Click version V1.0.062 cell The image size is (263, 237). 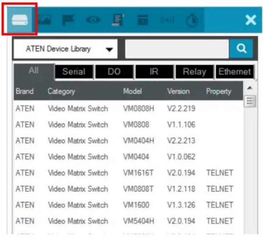click(181, 157)
